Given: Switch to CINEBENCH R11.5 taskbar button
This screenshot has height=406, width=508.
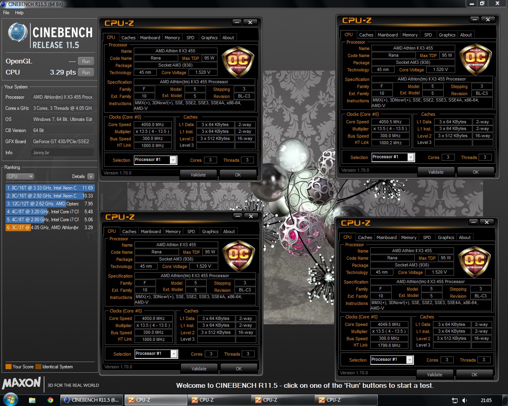Looking at the screenshot, I should [91, 400].
